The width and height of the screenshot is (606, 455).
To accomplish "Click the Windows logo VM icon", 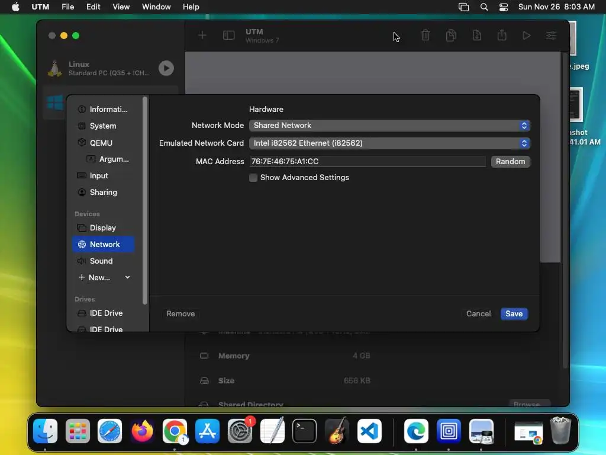I will click(x=55, y=103).
